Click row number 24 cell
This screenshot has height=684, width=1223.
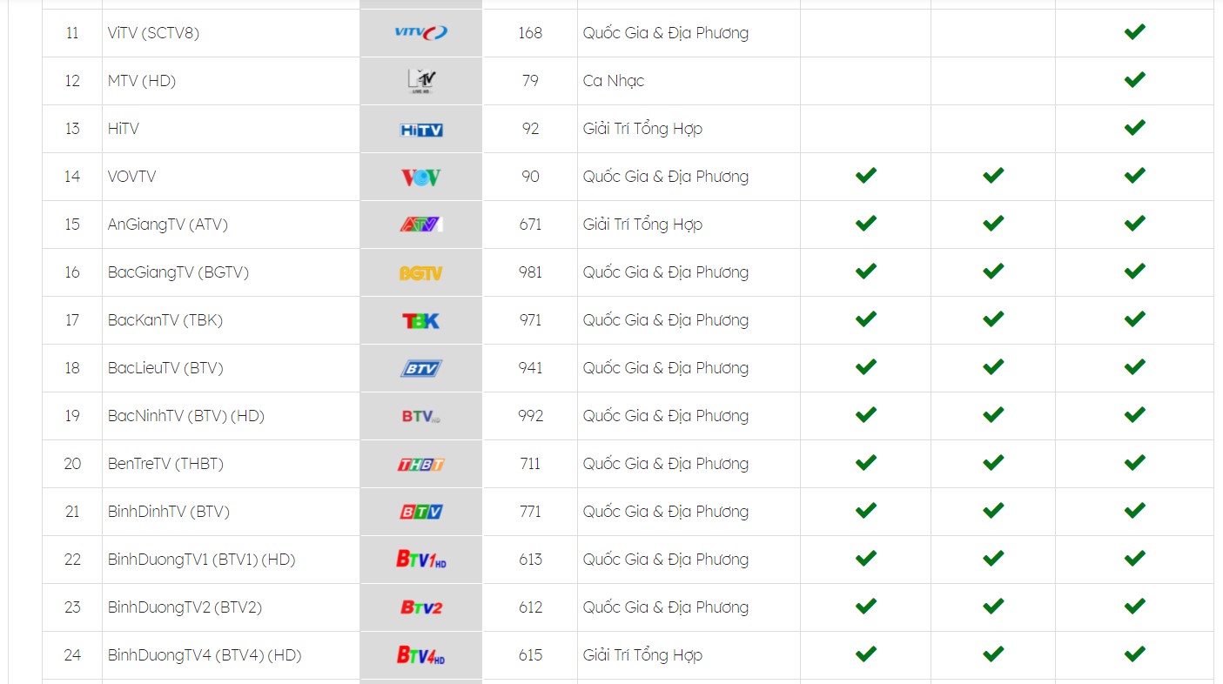coord(72,655)
